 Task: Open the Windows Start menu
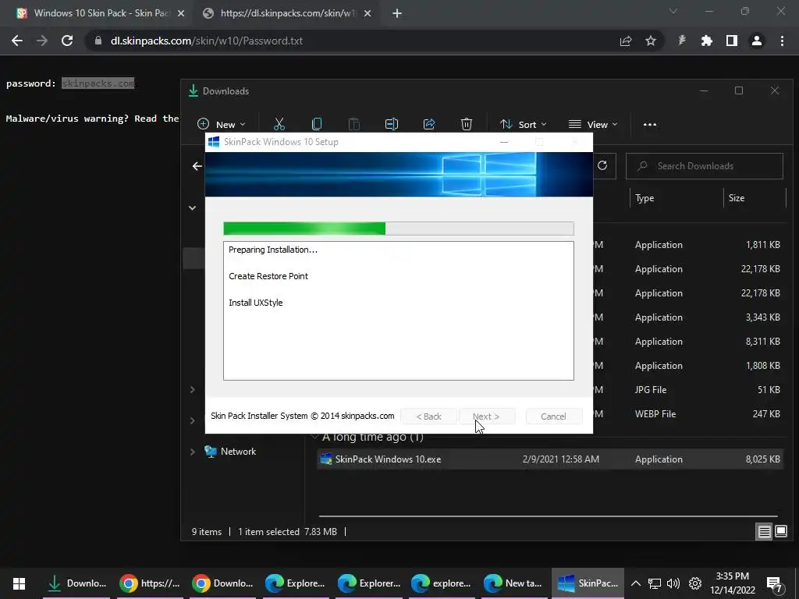pos(19,583)
